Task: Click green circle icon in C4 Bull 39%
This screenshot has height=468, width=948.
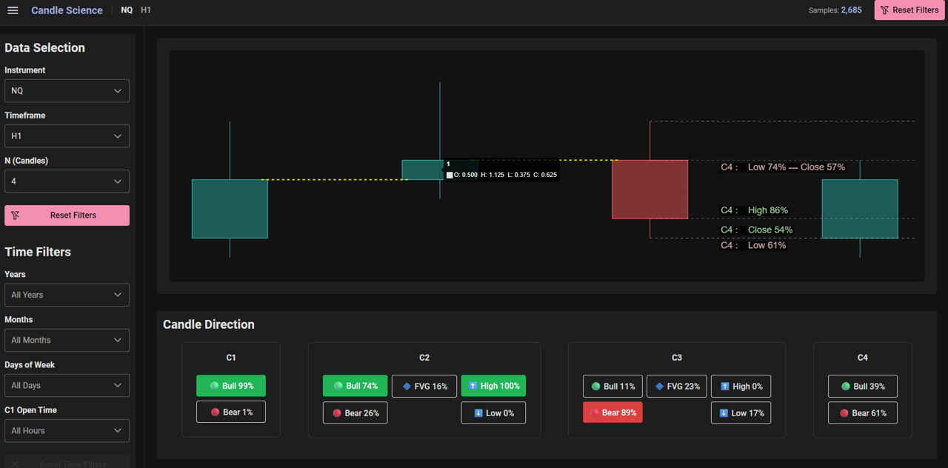Action: [x=846, y=387]
